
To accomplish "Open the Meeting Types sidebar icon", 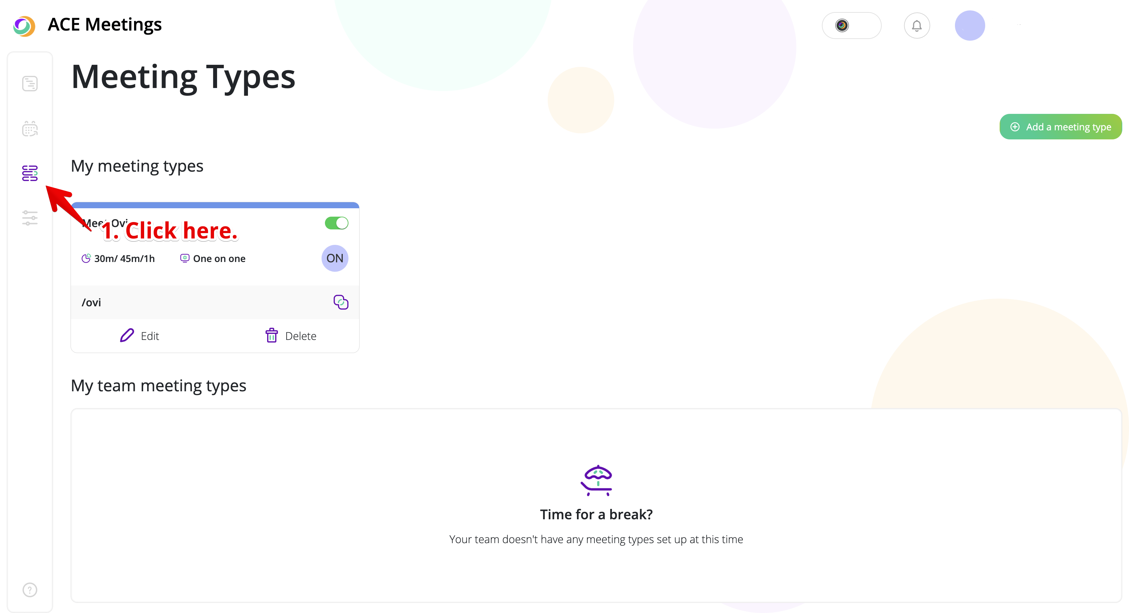I will click(30, 173).
